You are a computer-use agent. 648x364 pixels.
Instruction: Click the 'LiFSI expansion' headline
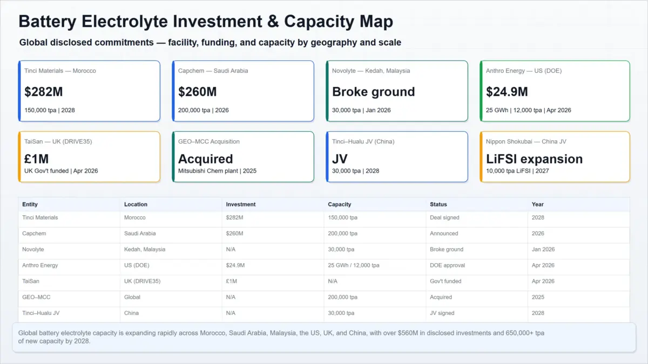point(535,159)
